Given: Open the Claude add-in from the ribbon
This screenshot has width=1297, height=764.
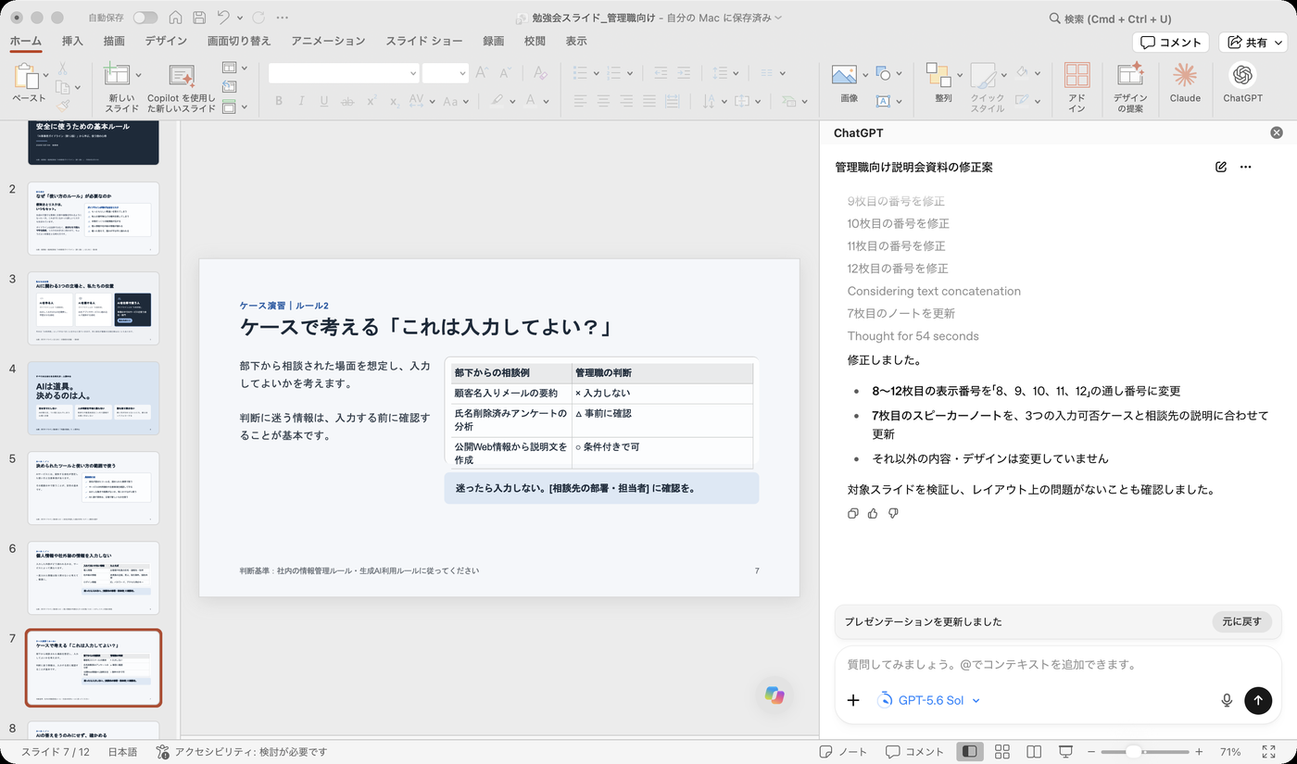Looking at the screenshot, I should tap(1185, 82).
